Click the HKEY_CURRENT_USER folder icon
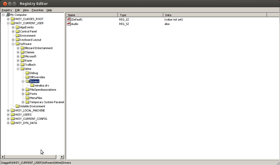 pos(12,23)
